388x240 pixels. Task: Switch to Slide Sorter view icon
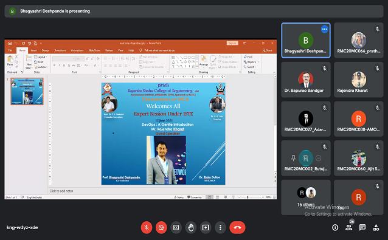217,197
